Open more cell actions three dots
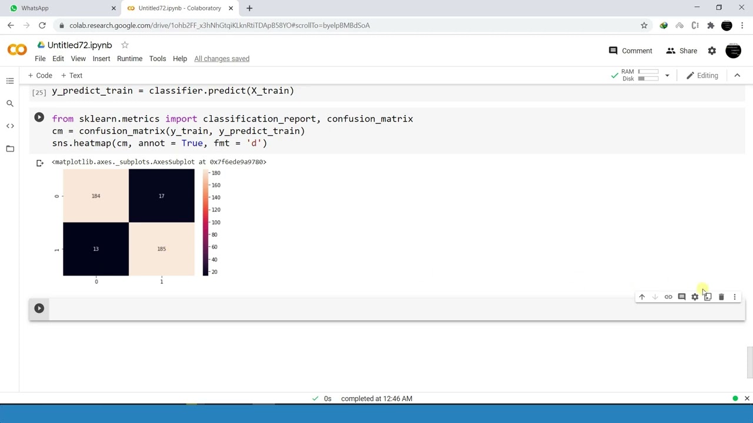753x423 pixels. click(734, 297)
